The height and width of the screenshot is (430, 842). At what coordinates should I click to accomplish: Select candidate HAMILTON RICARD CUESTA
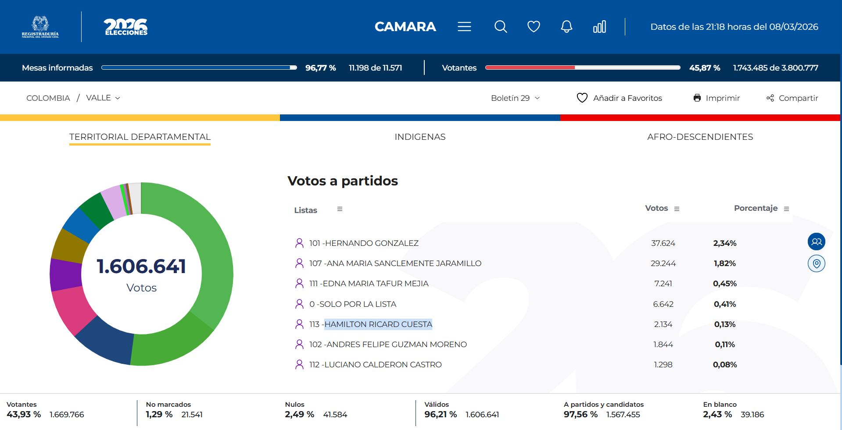(378, 324)
